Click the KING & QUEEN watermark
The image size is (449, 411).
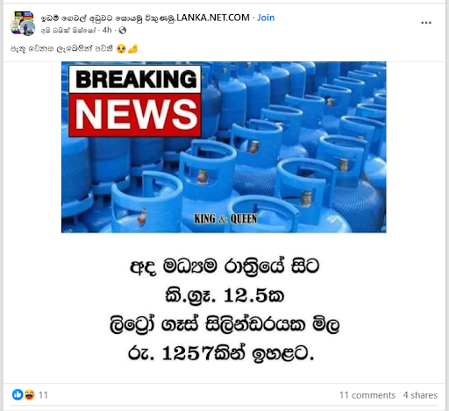pyautogui.click(x=225, y=218)
